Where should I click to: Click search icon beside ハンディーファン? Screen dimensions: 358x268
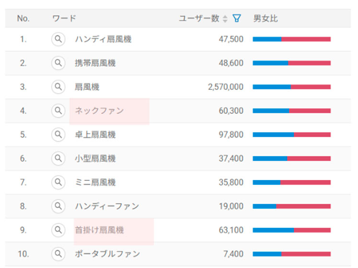pos(58,206)
